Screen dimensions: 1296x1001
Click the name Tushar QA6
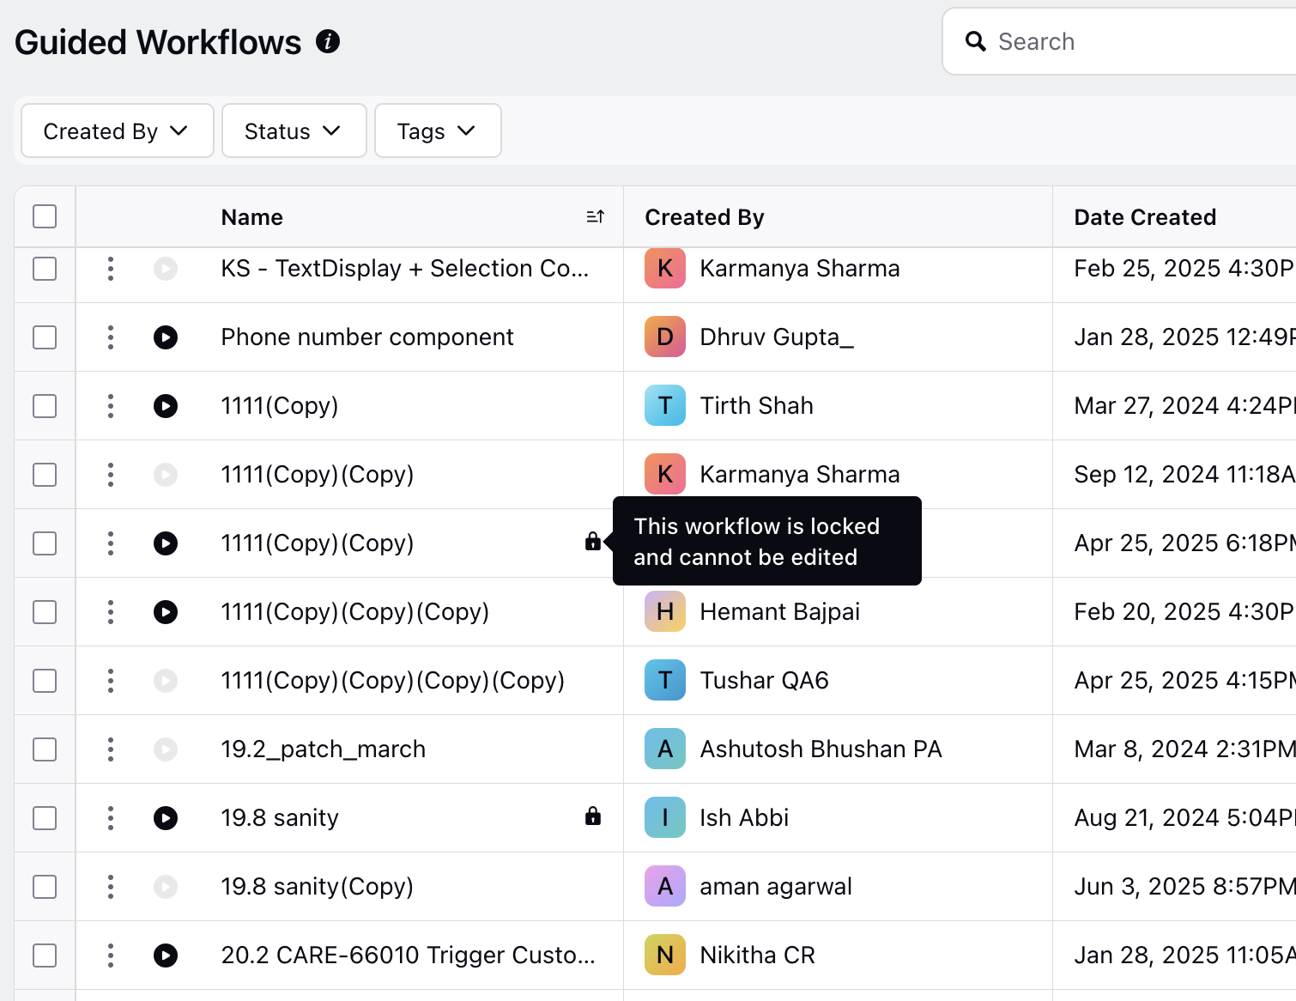[x=764, y=681]
